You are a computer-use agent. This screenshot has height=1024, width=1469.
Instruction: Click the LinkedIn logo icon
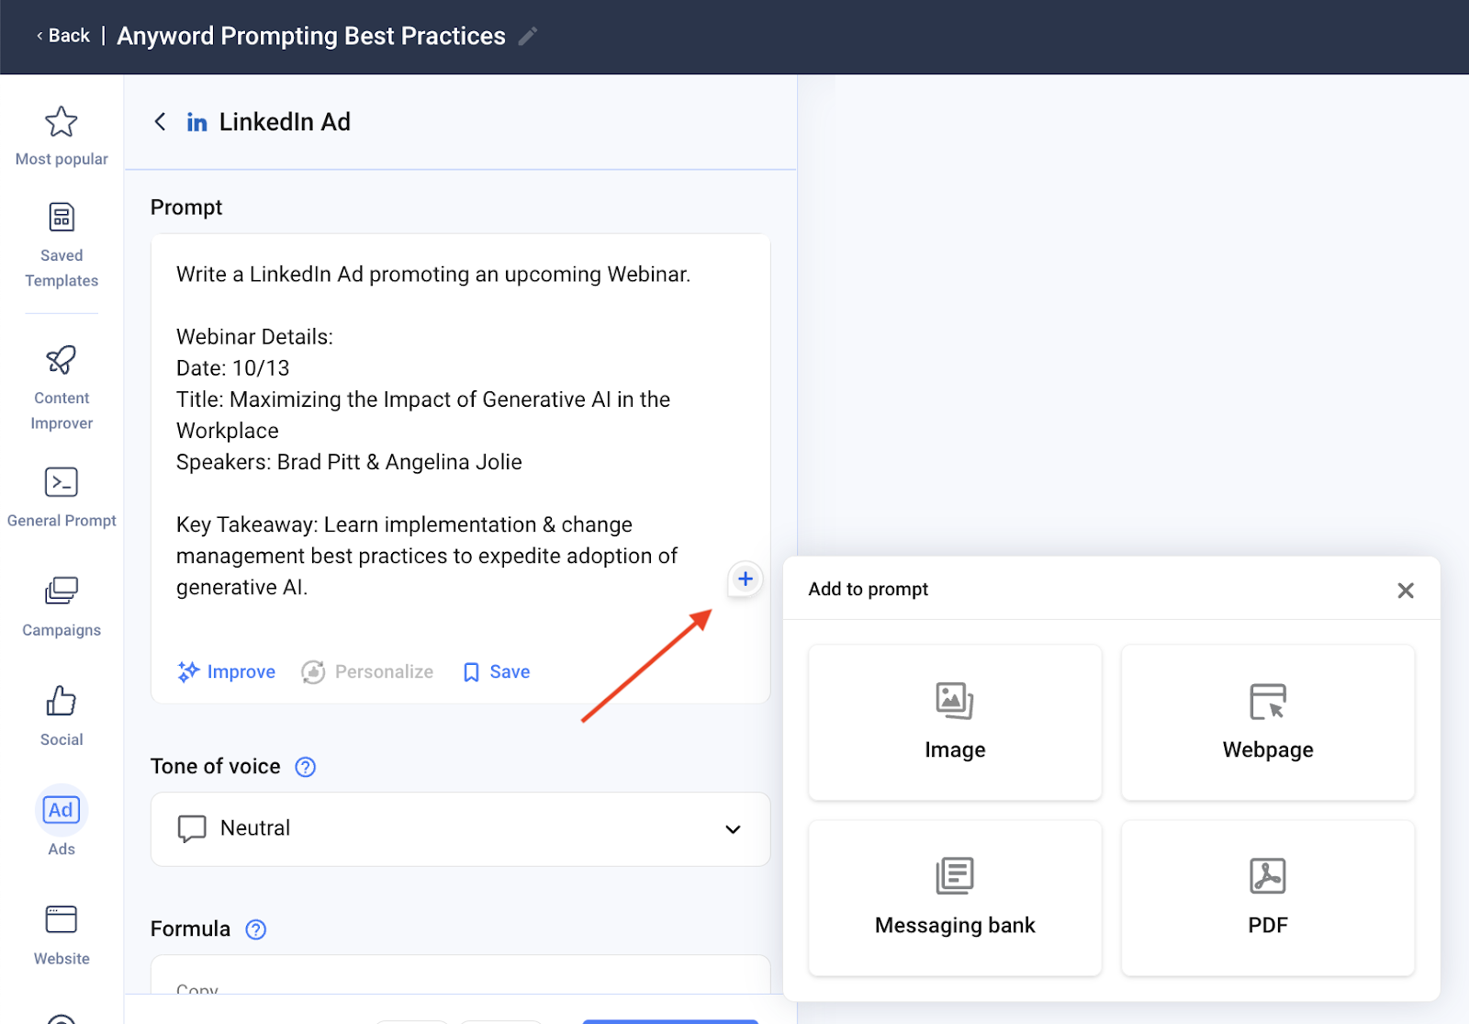(196, 122)
